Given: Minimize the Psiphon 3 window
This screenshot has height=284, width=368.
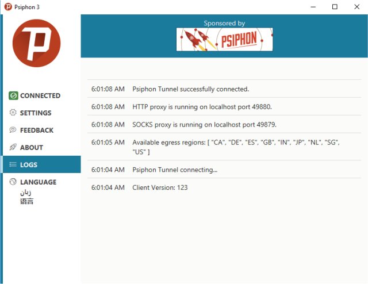Looking at the screenshot, I should tap(313, 7).
